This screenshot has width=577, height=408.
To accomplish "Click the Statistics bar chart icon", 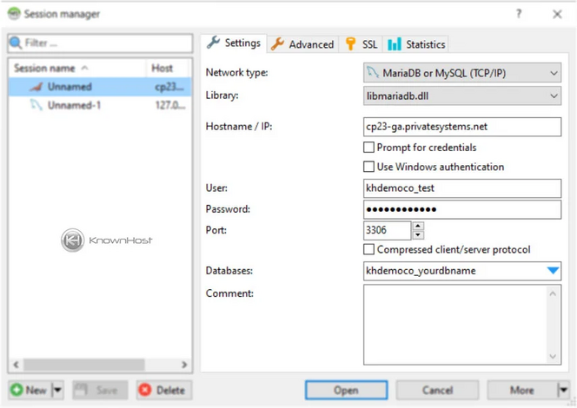I will coord(395,44).
